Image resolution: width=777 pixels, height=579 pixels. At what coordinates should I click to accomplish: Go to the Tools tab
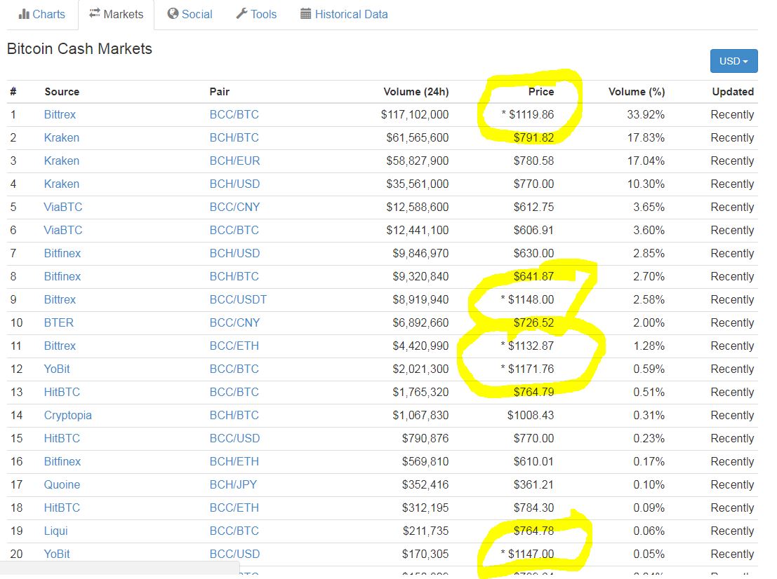(x=256, y=14)
